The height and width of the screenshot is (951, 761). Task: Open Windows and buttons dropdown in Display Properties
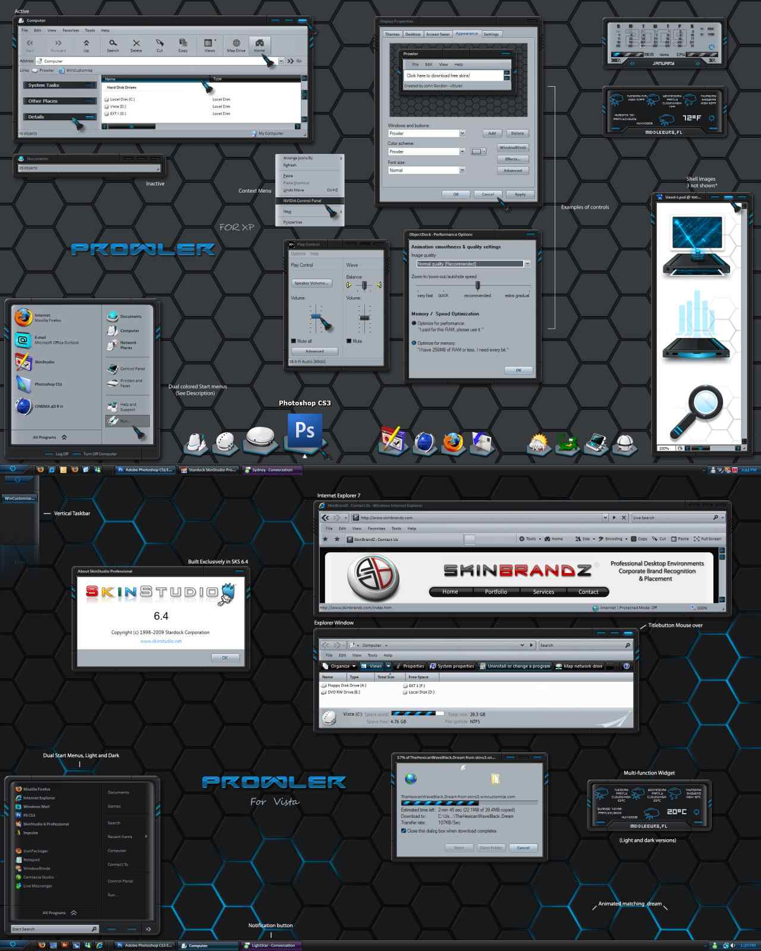462,133
